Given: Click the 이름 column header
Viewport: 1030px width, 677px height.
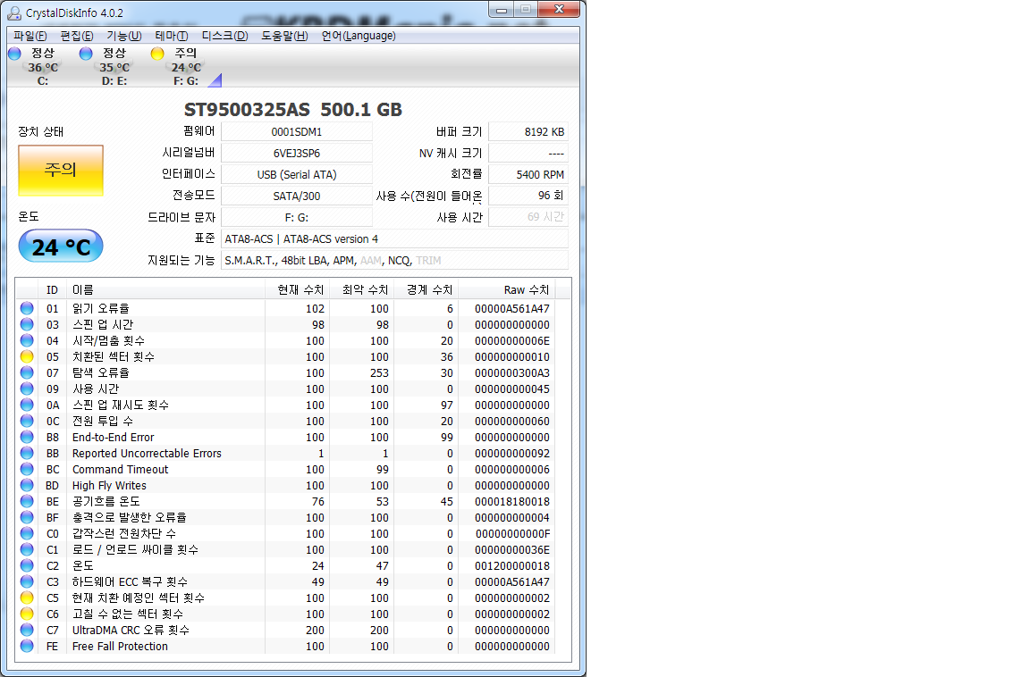Looking at the screenshot, I should pos(167,290).
